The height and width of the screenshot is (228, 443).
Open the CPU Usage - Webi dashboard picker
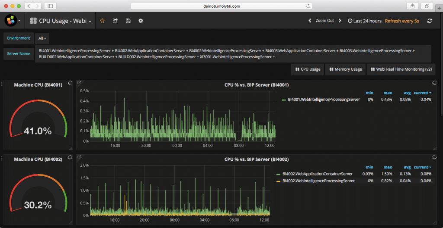[x=61, y=21]
